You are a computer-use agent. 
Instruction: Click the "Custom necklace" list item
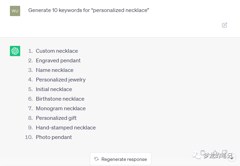57,51
